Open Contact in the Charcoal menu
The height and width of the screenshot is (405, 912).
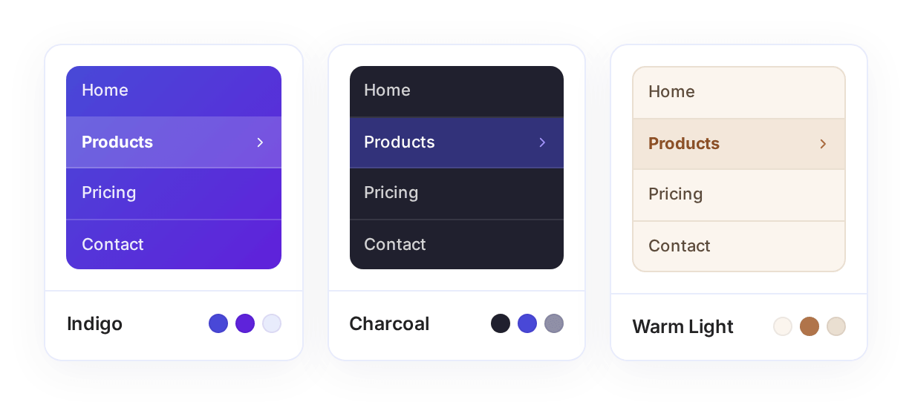(x=457, y=245)
